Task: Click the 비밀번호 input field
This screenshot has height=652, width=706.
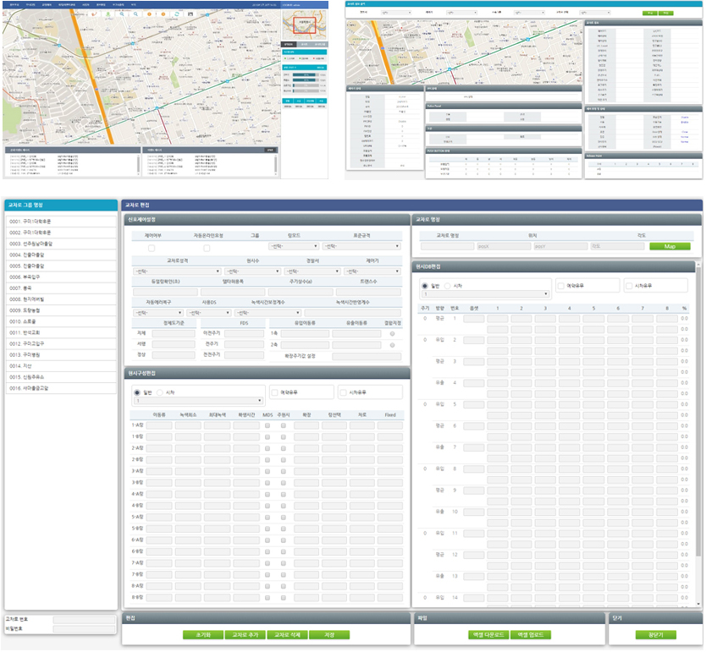Action: point(84,628)
